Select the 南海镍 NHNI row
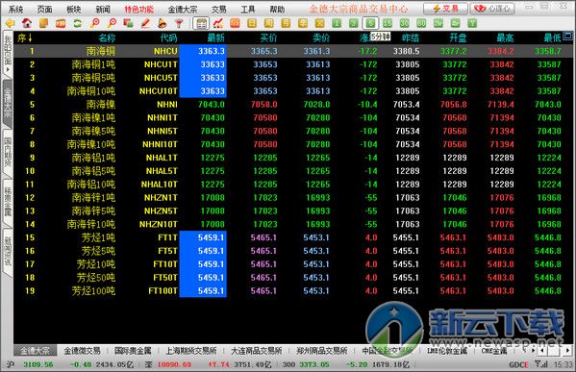 click(x=293, y=105)
